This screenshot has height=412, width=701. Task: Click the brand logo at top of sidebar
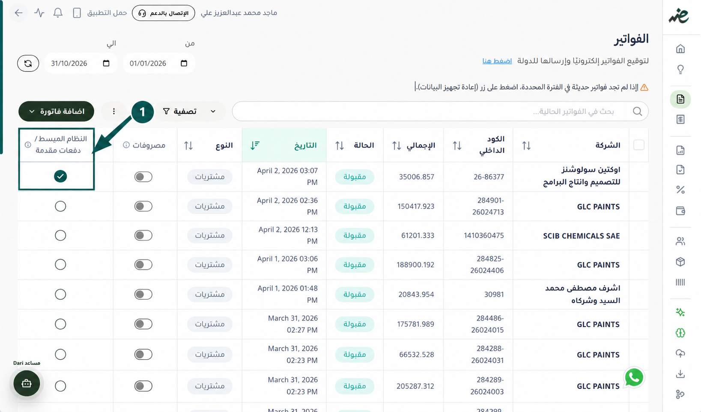point(679,16)
